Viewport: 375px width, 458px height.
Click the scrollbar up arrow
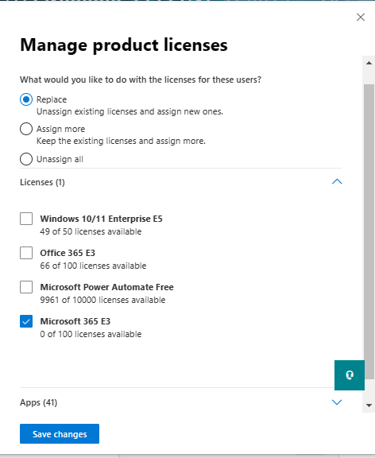pyautogui.click(x=369, y=63)
